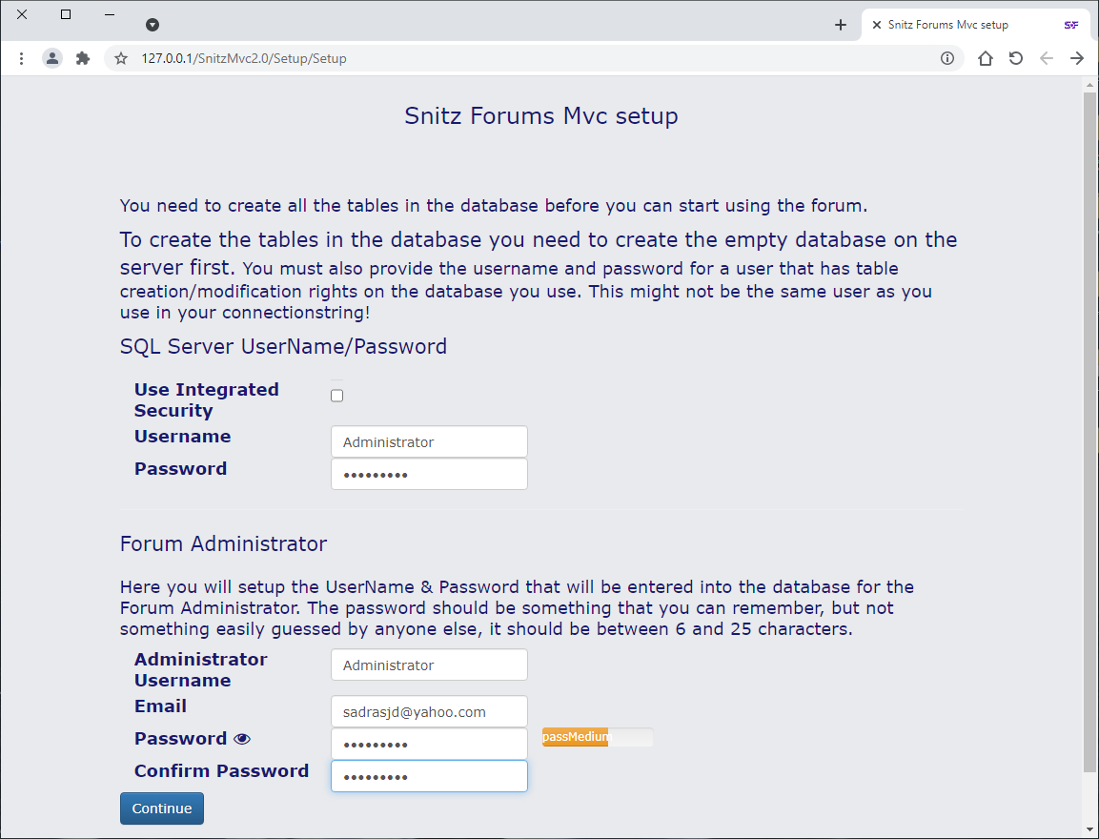Open the extensions puzzle piece icon
Viewport: 1099px width, 839px height.
(83, 58)
